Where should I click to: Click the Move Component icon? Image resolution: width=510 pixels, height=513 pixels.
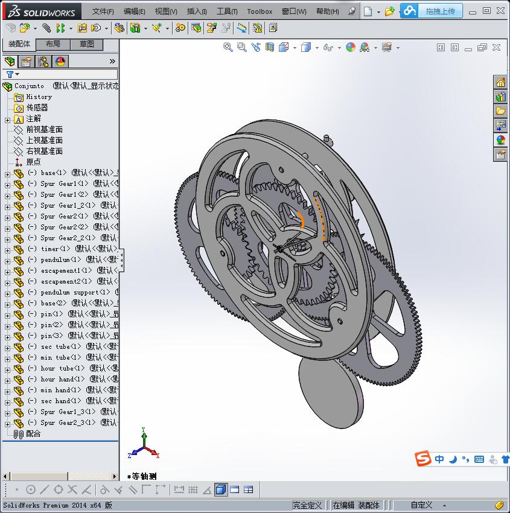(95, 28)
